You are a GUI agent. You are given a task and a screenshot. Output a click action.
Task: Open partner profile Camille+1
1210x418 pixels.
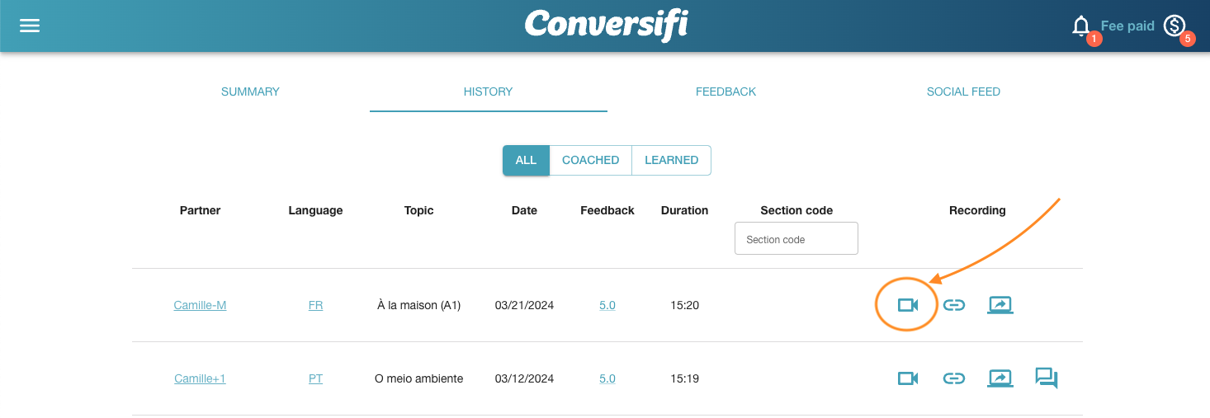[x=200, y=378]
